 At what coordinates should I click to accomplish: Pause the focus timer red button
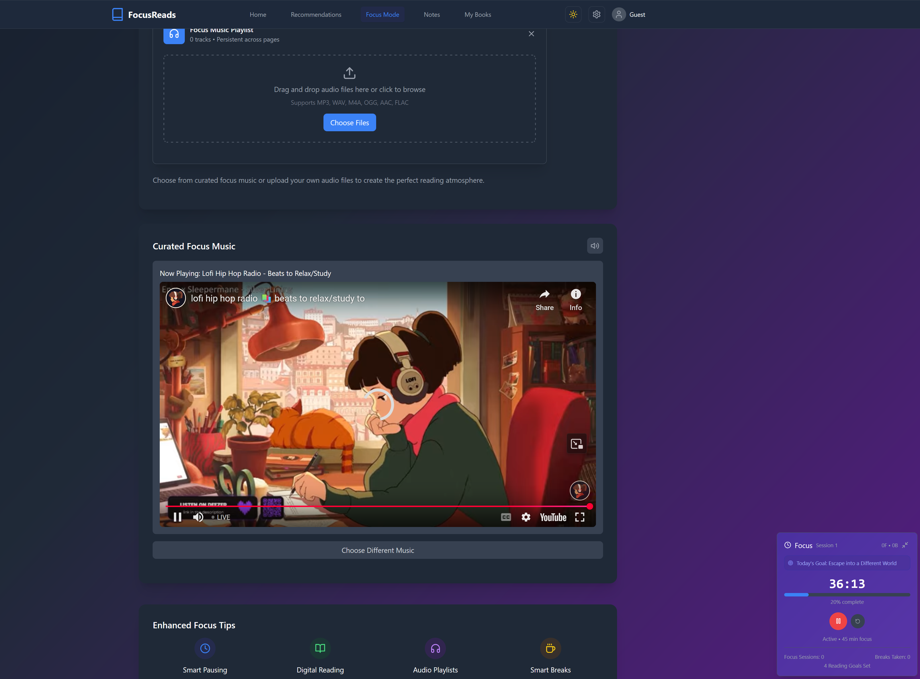838,621
